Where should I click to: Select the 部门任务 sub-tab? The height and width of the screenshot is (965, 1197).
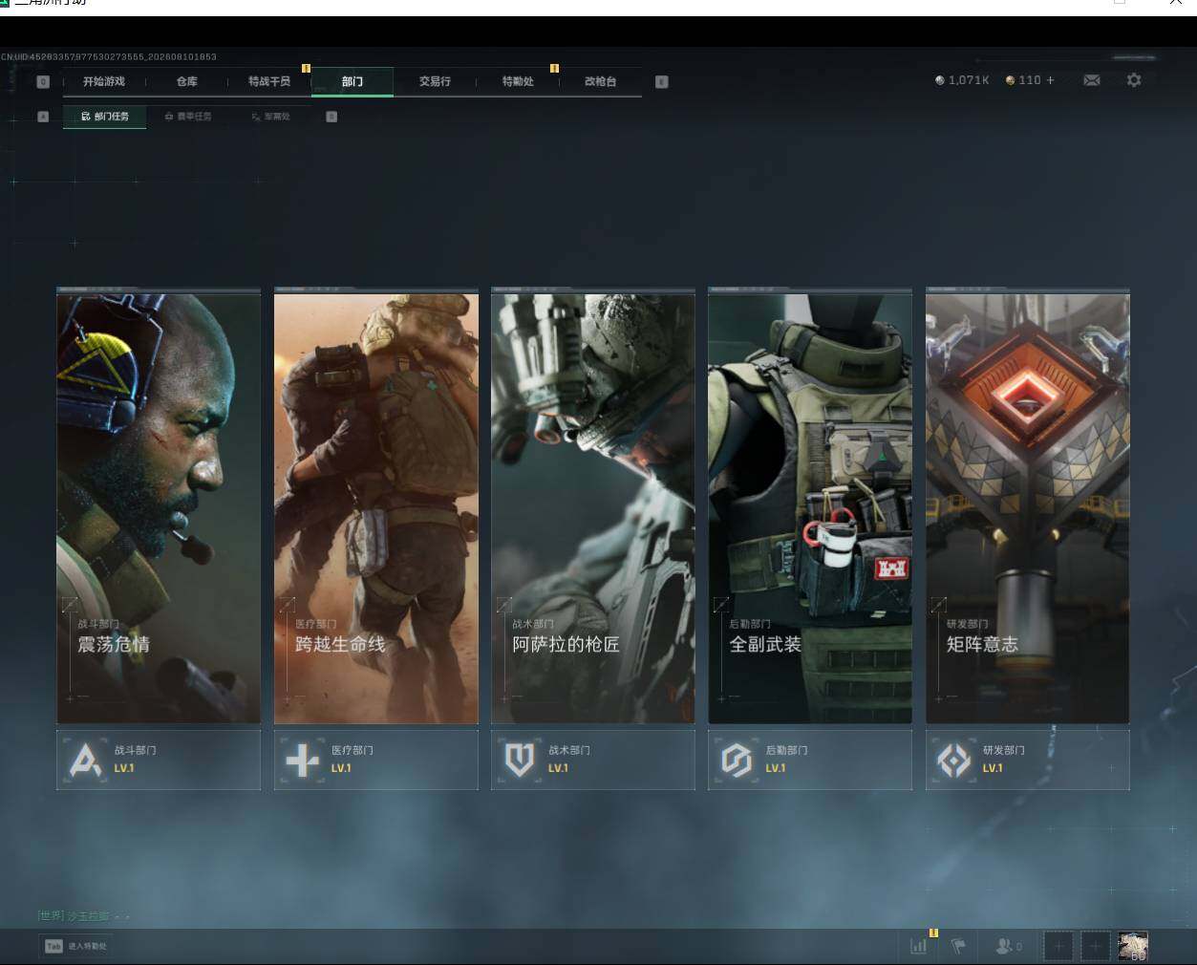point(105,117)
